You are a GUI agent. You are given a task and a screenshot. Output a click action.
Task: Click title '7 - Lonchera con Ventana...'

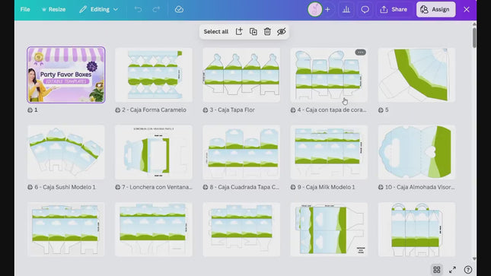click(x=157, y=187)
